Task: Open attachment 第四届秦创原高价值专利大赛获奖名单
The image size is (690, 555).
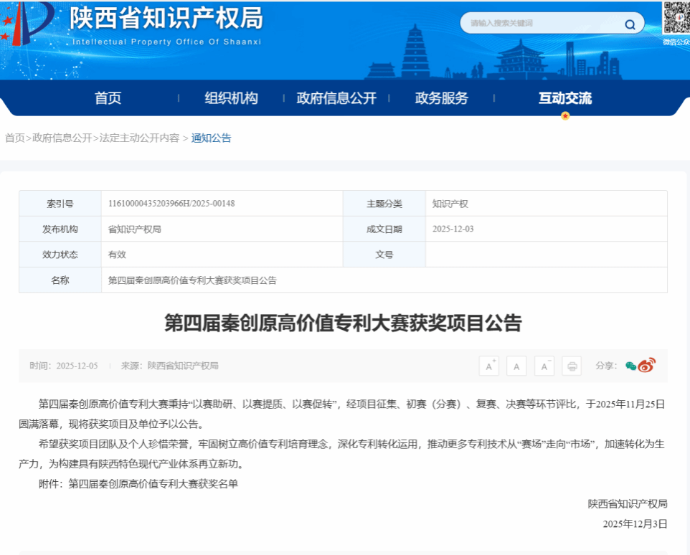Action: [x=153, y=484]
